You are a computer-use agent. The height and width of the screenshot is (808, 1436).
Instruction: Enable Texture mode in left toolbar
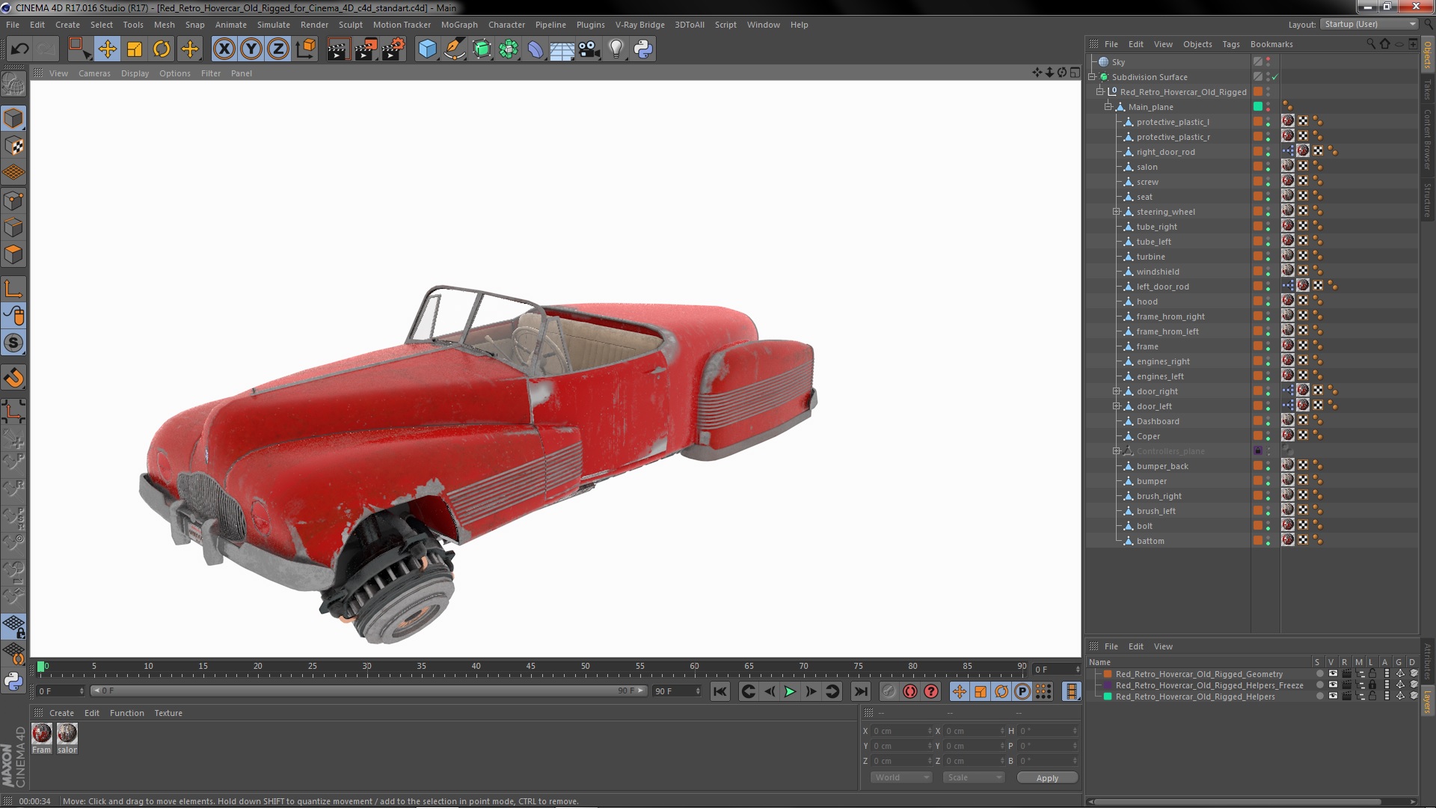pos(13,146)
